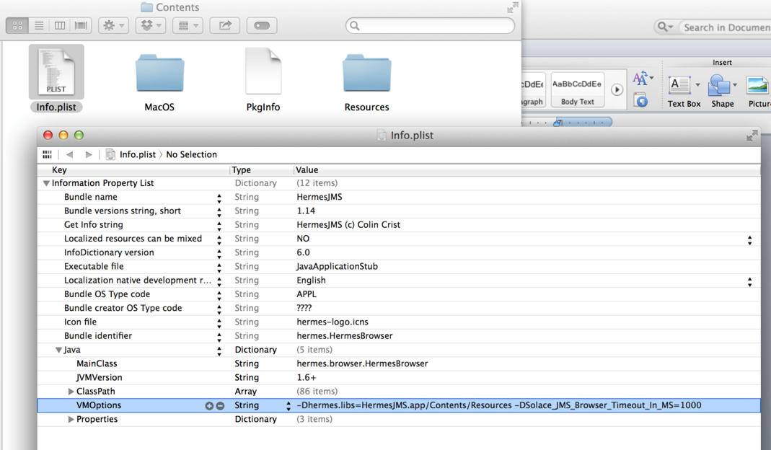Click the Share button in Finder toolbar
771x450 pixels.
click(x=225, y=25)
